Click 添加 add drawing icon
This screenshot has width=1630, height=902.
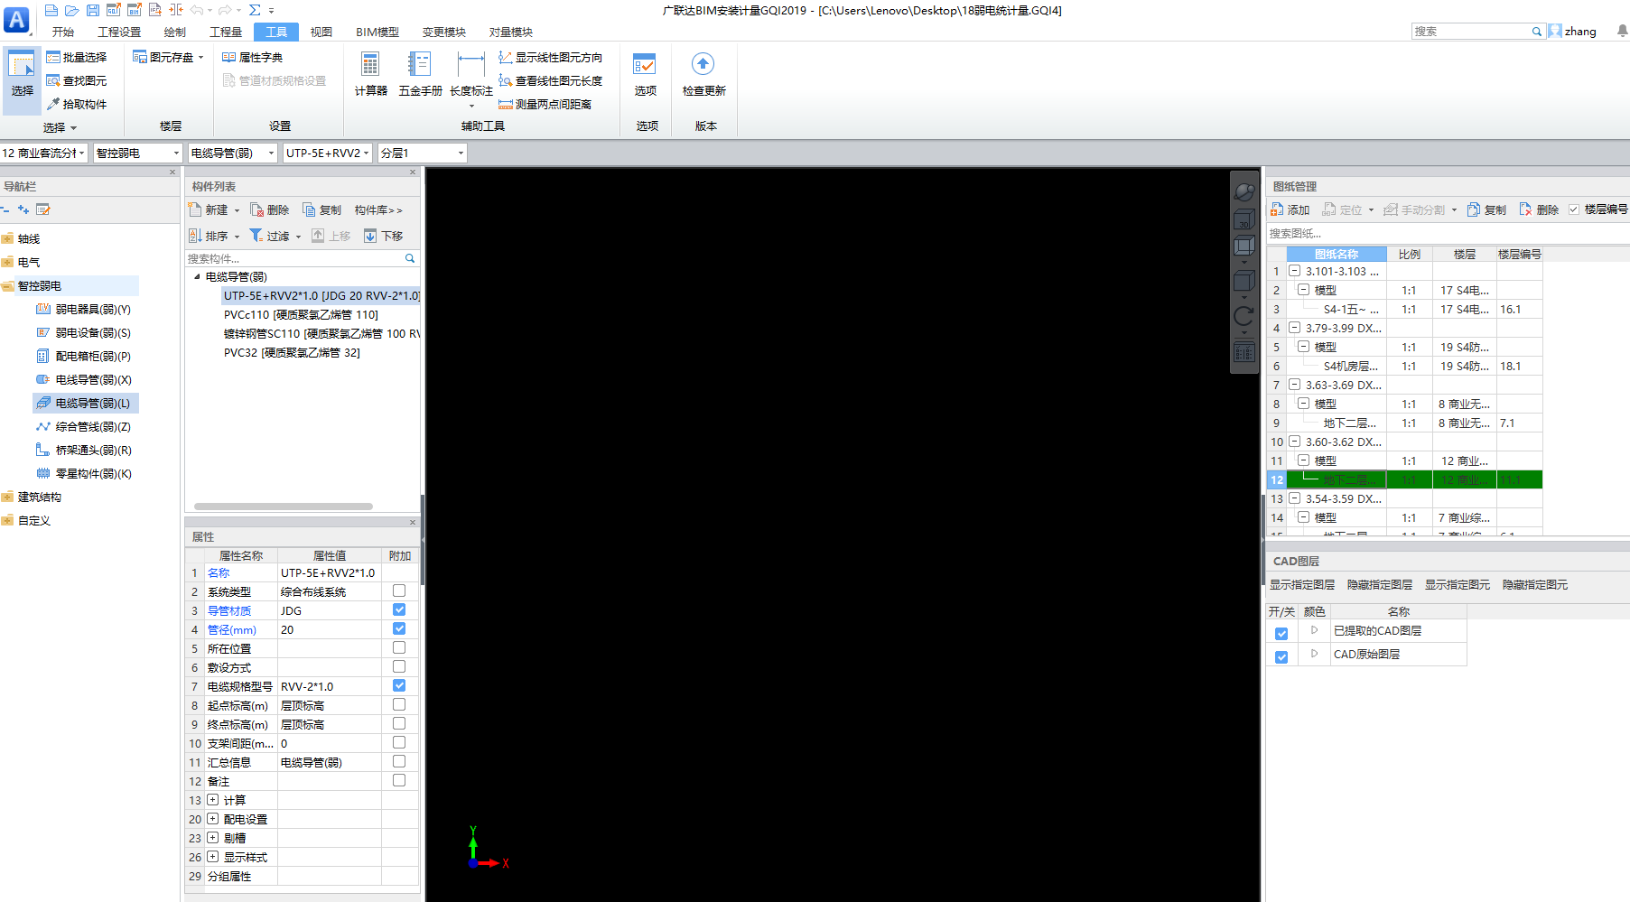coord(1277,209)
